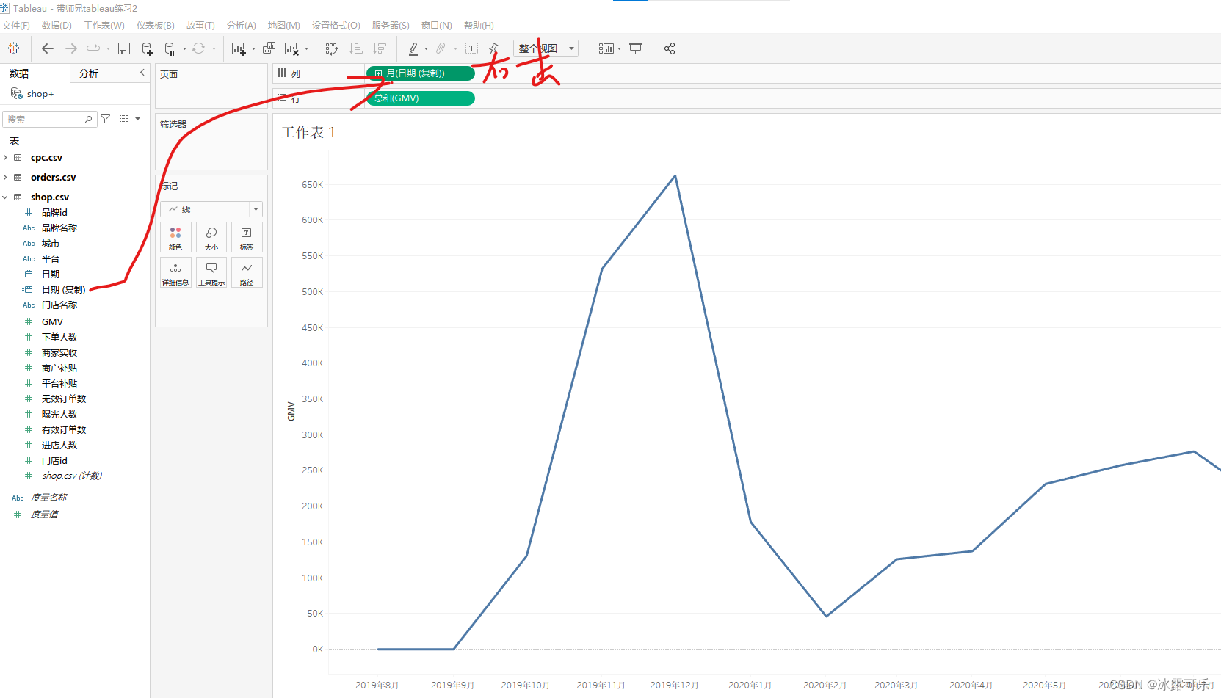
Task: Click the share workbook icon
Action: click(670, 48)
